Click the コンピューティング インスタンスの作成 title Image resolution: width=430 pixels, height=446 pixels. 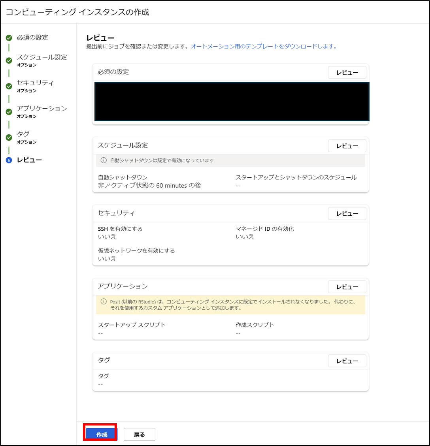(77, 12)
